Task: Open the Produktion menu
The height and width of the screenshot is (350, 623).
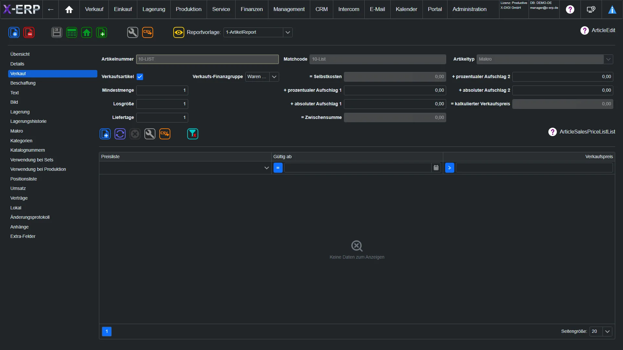Action: pyautogui.click(x=189, y=9)
